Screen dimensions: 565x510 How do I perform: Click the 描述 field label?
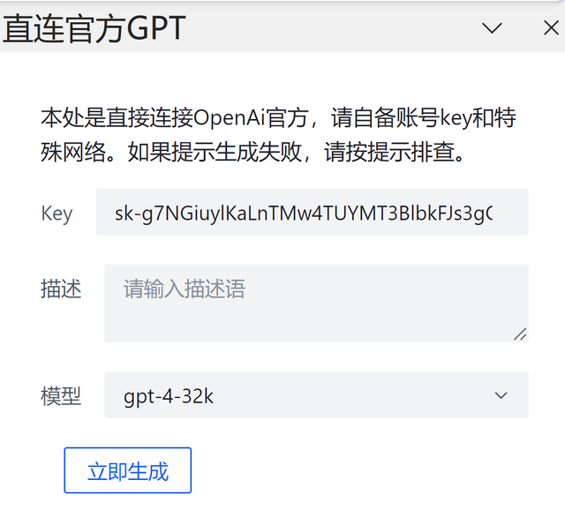click(61, 289)
